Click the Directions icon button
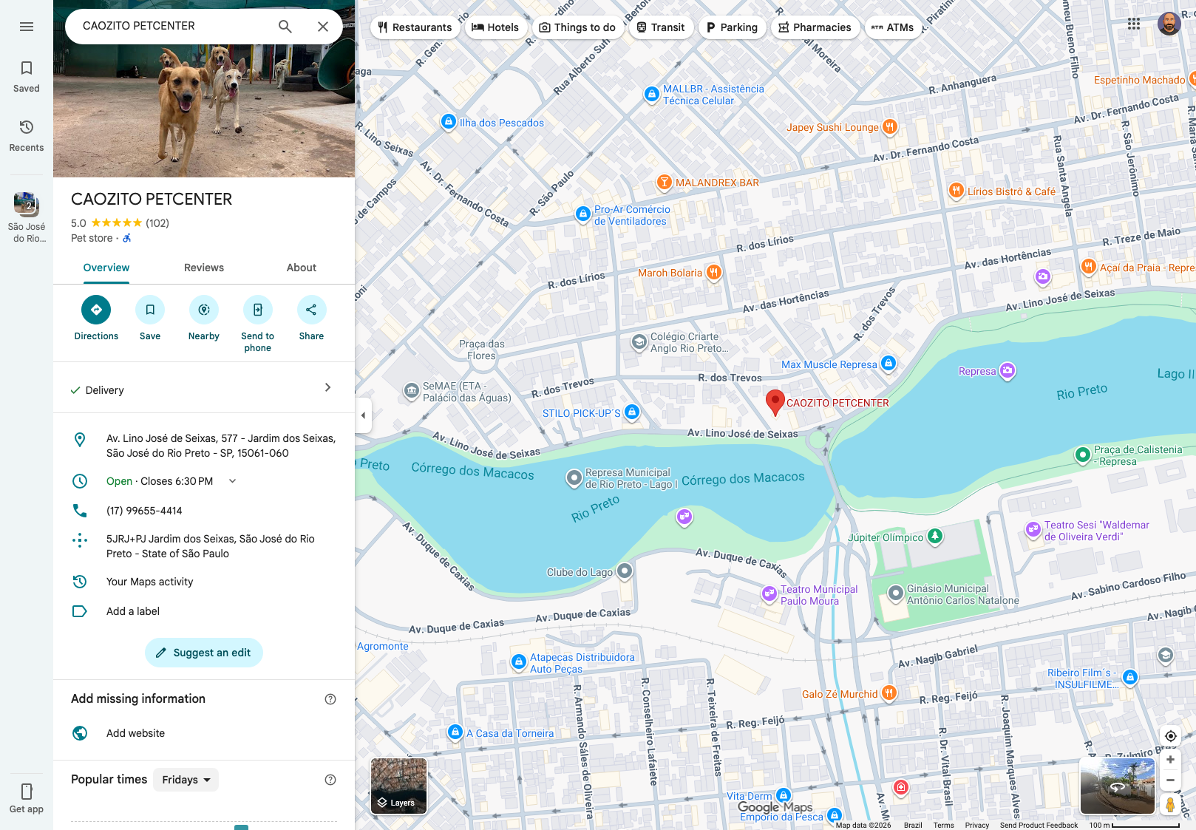 [x=96, y=310]
